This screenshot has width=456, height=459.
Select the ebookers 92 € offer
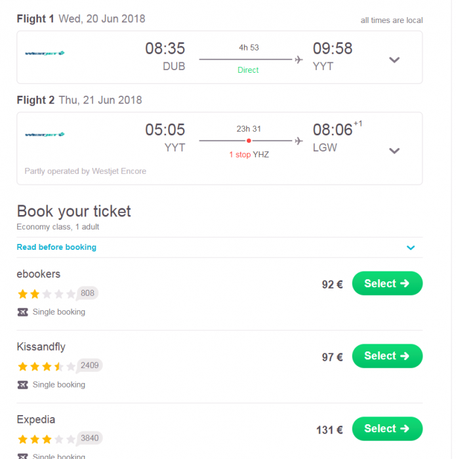pyautogui.click(x=387, y=284)
